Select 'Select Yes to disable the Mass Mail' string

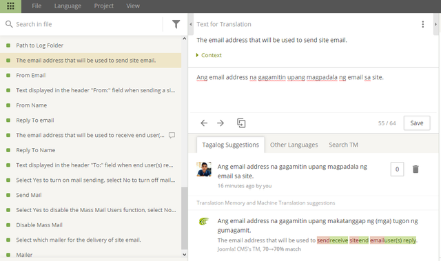point(90,210)
